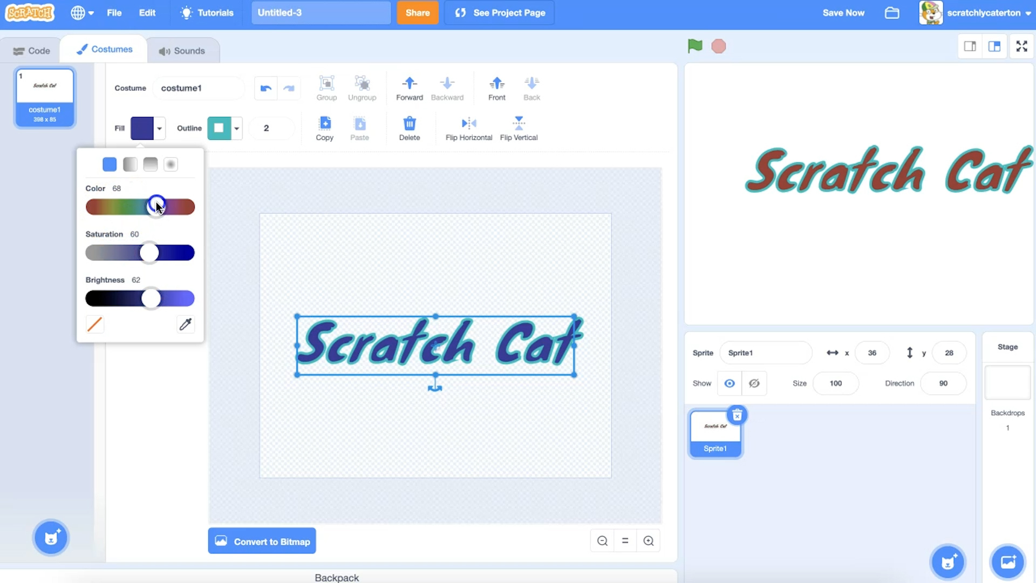1036x583 pixels.
Task: Click the Brightness slider
Action: tap(140, 299)
